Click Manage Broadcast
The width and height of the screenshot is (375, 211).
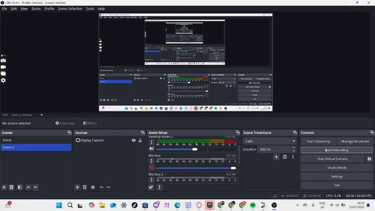[x=355, y=141]
